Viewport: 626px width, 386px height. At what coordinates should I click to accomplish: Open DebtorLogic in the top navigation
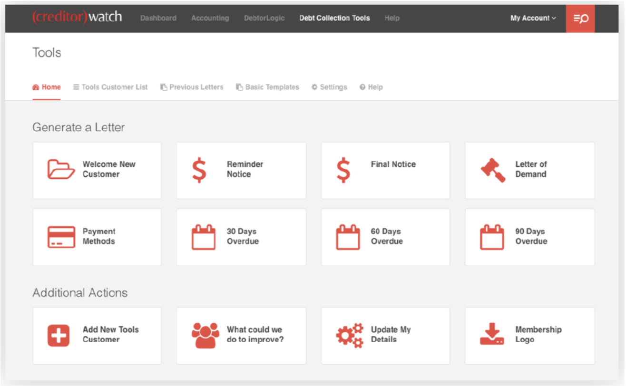click(264, 18)
